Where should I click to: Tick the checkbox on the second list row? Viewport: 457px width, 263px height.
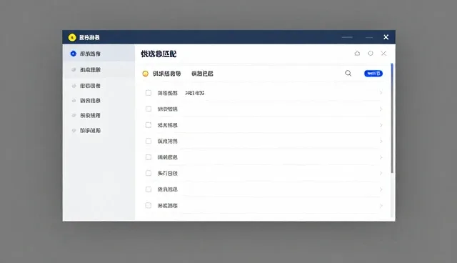[149, 109]
